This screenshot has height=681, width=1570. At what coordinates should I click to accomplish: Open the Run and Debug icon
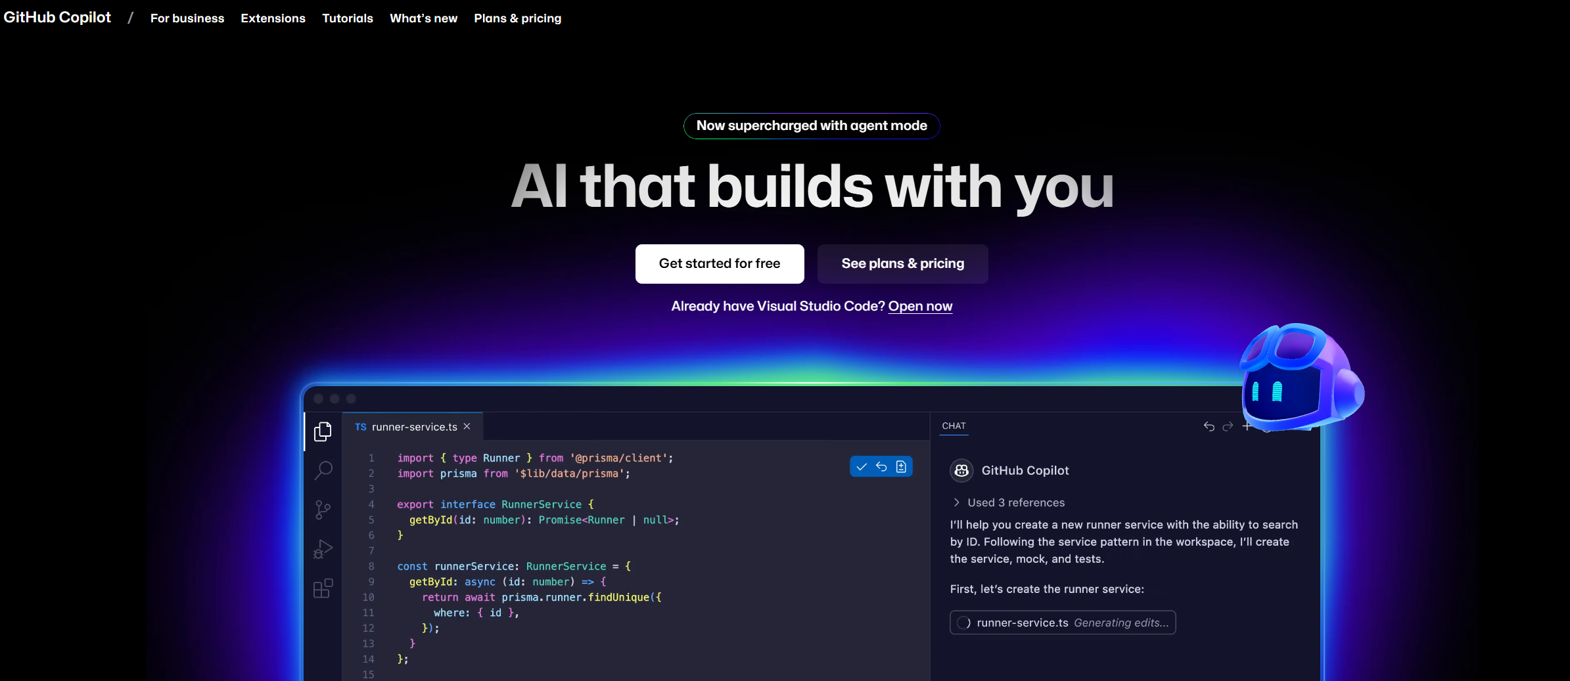323,549
